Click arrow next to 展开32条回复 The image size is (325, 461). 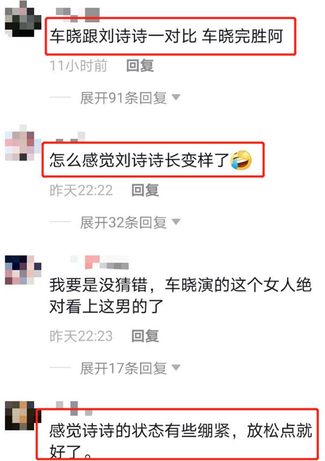(176, 222)
